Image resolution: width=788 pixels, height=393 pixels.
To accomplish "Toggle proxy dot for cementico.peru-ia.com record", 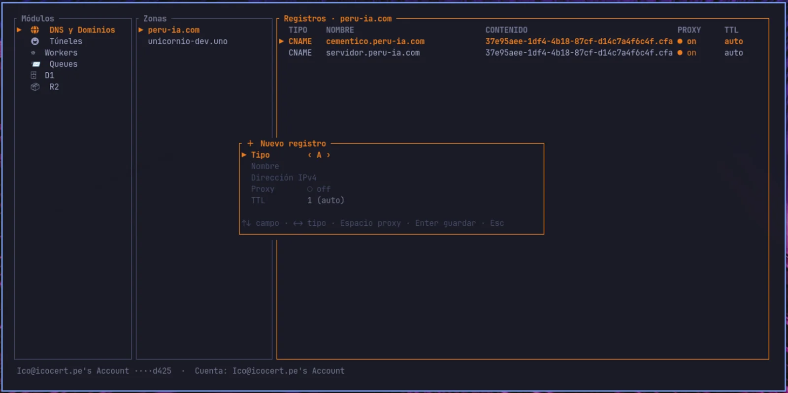I will (x=680, y=41).
